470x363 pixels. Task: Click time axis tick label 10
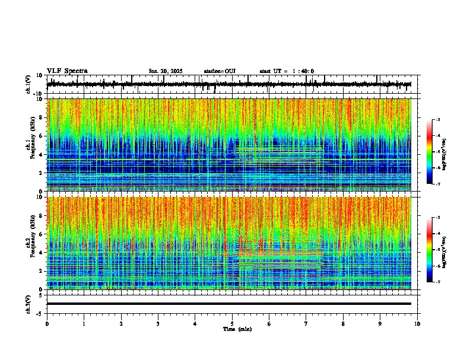pos(417,324)
